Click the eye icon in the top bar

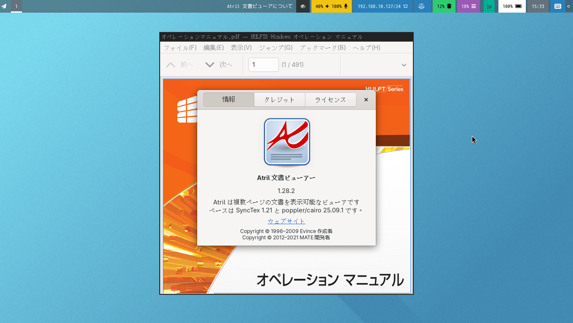(303, 6)
